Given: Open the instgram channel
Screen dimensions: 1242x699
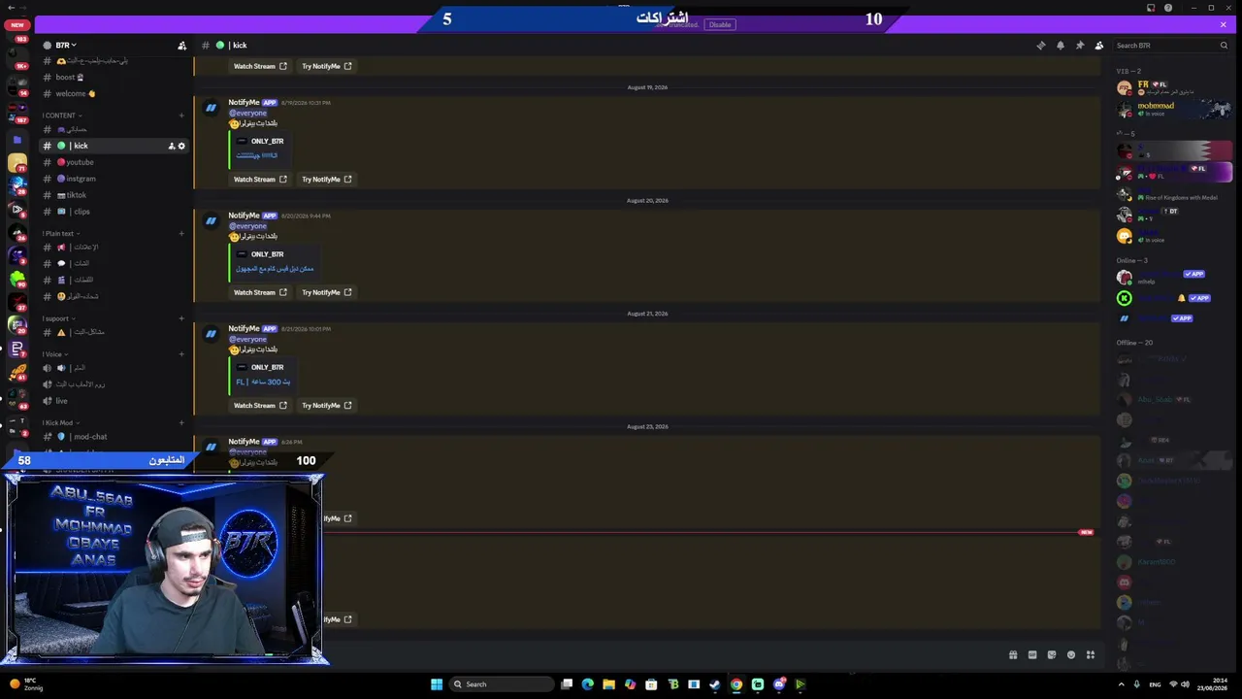Looking at the screenshot, I should pos(114,179).
